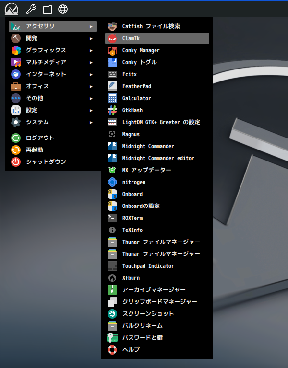Open FeatherPad via its feather icon
Image resolution: width=288 pixels, height=368 pixels.
coord(112,86)
